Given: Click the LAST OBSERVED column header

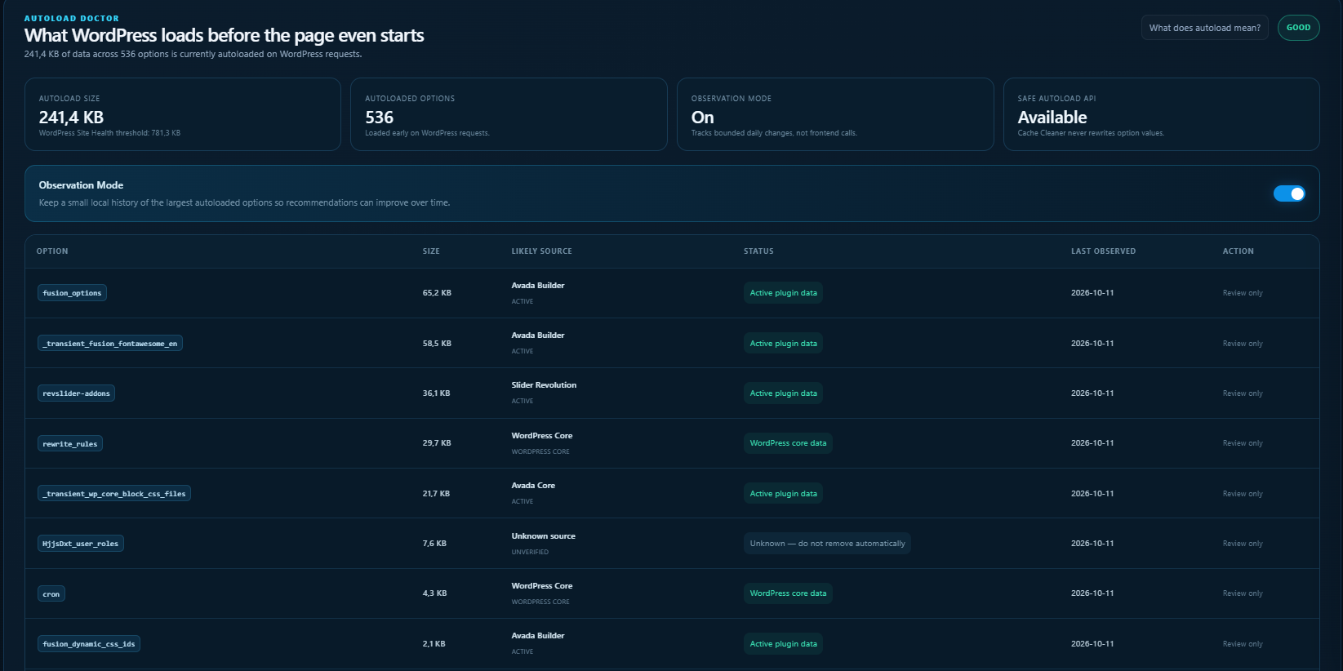Looking at the screenshot, I should click(x=1103, y=251).
